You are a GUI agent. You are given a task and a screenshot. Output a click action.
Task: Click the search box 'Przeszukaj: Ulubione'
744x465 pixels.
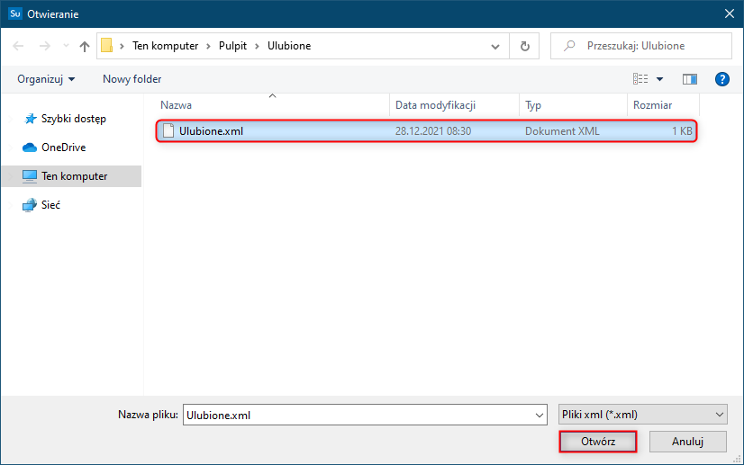coord(641,46)
